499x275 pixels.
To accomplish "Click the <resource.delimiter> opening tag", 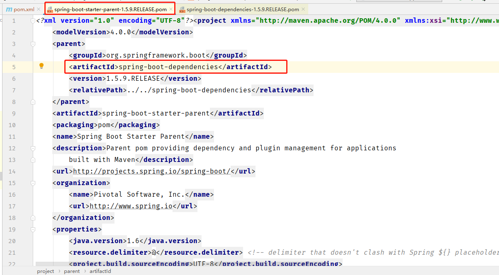I will click(110, 252).
